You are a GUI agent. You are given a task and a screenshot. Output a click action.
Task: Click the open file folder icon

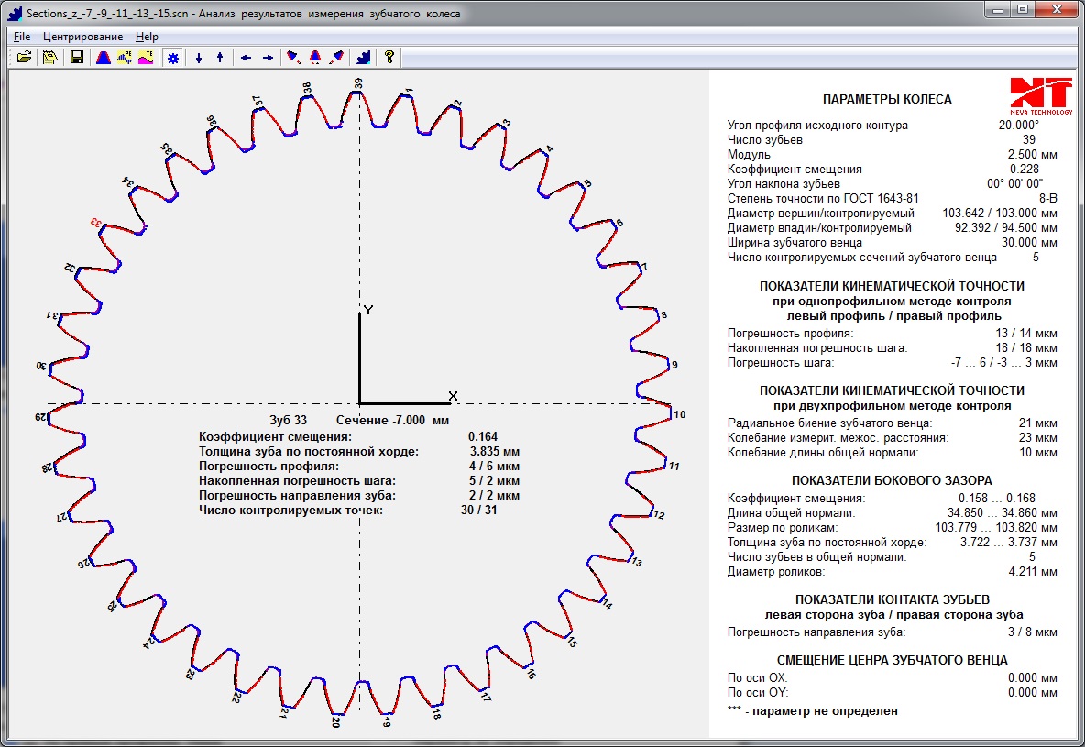tap(24, 58)
